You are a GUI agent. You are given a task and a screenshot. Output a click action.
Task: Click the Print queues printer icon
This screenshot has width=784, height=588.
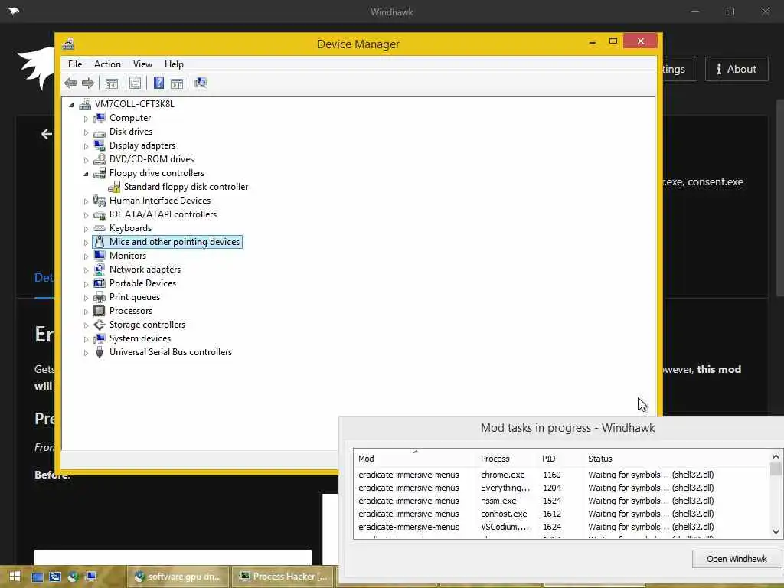click(100, 297)
